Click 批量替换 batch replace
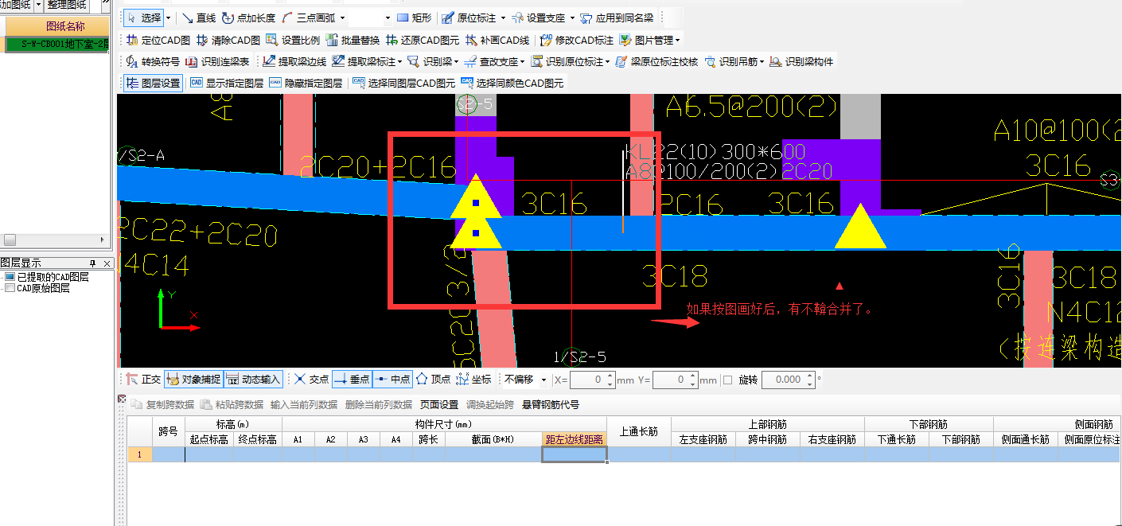Image resolution: width=1122 pixels, height=526 pixels. 353,40
